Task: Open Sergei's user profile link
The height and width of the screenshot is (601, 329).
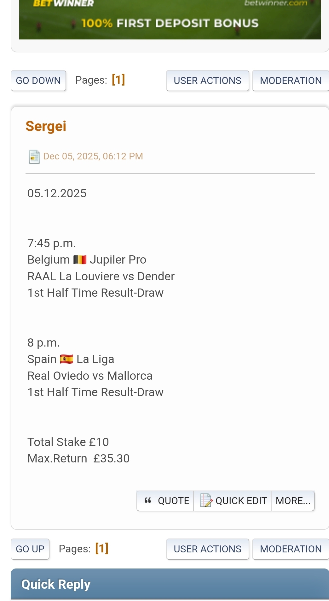Action: point(46,126)
